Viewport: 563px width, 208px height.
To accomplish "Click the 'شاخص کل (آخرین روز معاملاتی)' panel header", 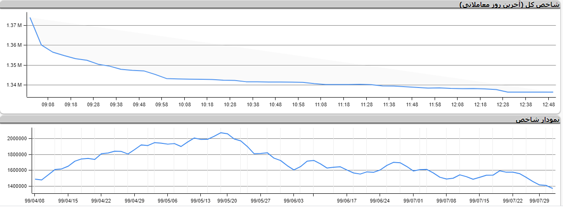I will [509, 5].
